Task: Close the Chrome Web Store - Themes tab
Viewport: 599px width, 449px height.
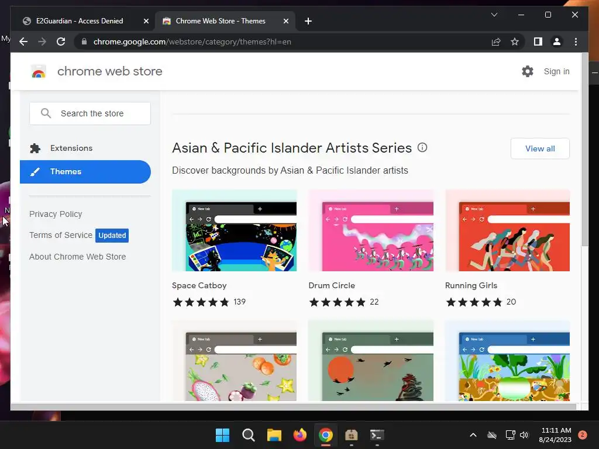Action: (285, 21)
